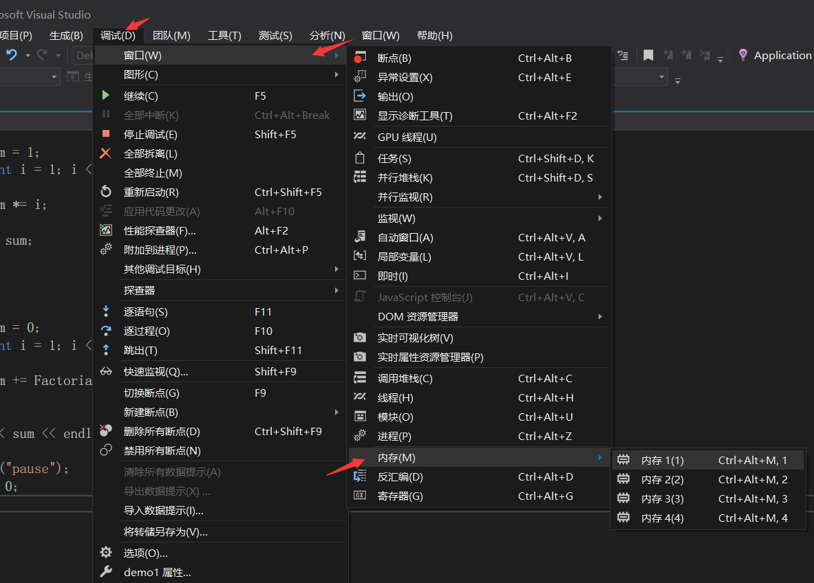Screen dimensions: 814x583
Task: Open demo1 属性... project properties
Action: [221, 572]
